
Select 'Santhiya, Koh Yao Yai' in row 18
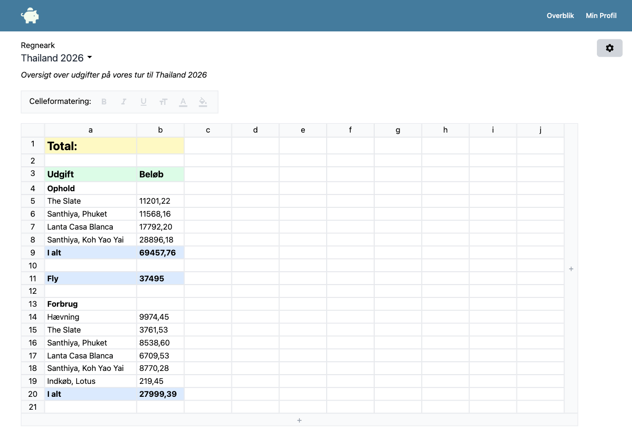click(x=91, y=368)
